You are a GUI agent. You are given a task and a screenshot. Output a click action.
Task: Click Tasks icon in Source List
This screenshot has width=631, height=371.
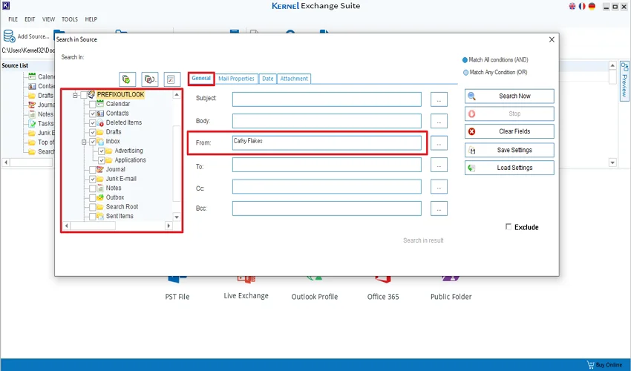[x=32, y=123]
